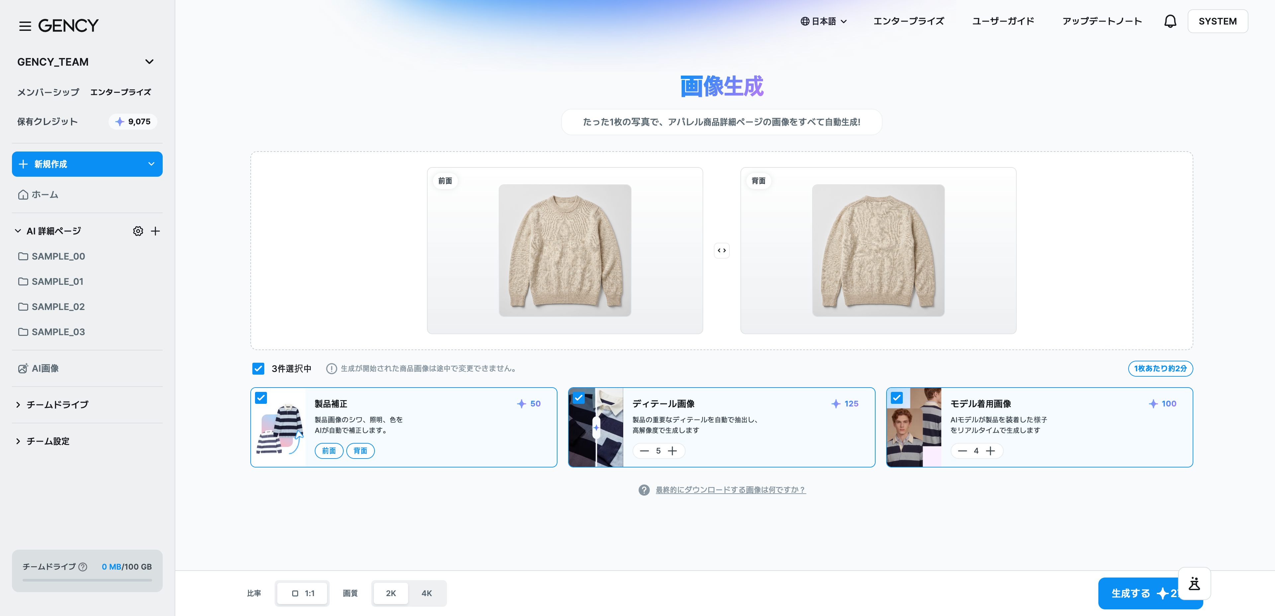Image resolution: width=1275 pixels, height=616 pixels.
Task: Open the notifications bell
Action: tap(1170, 21)
